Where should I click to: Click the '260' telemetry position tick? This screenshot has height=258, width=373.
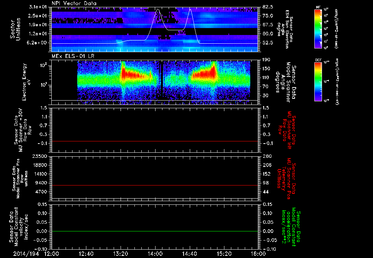pos(267,156)
